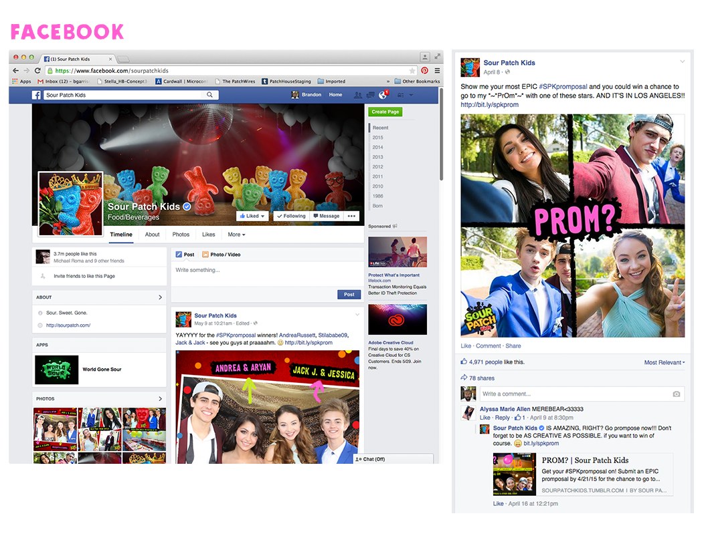Viewport: 706px width, 548px height.
Task: Reload the page in Chrome
Action: [x=37, y=71]
